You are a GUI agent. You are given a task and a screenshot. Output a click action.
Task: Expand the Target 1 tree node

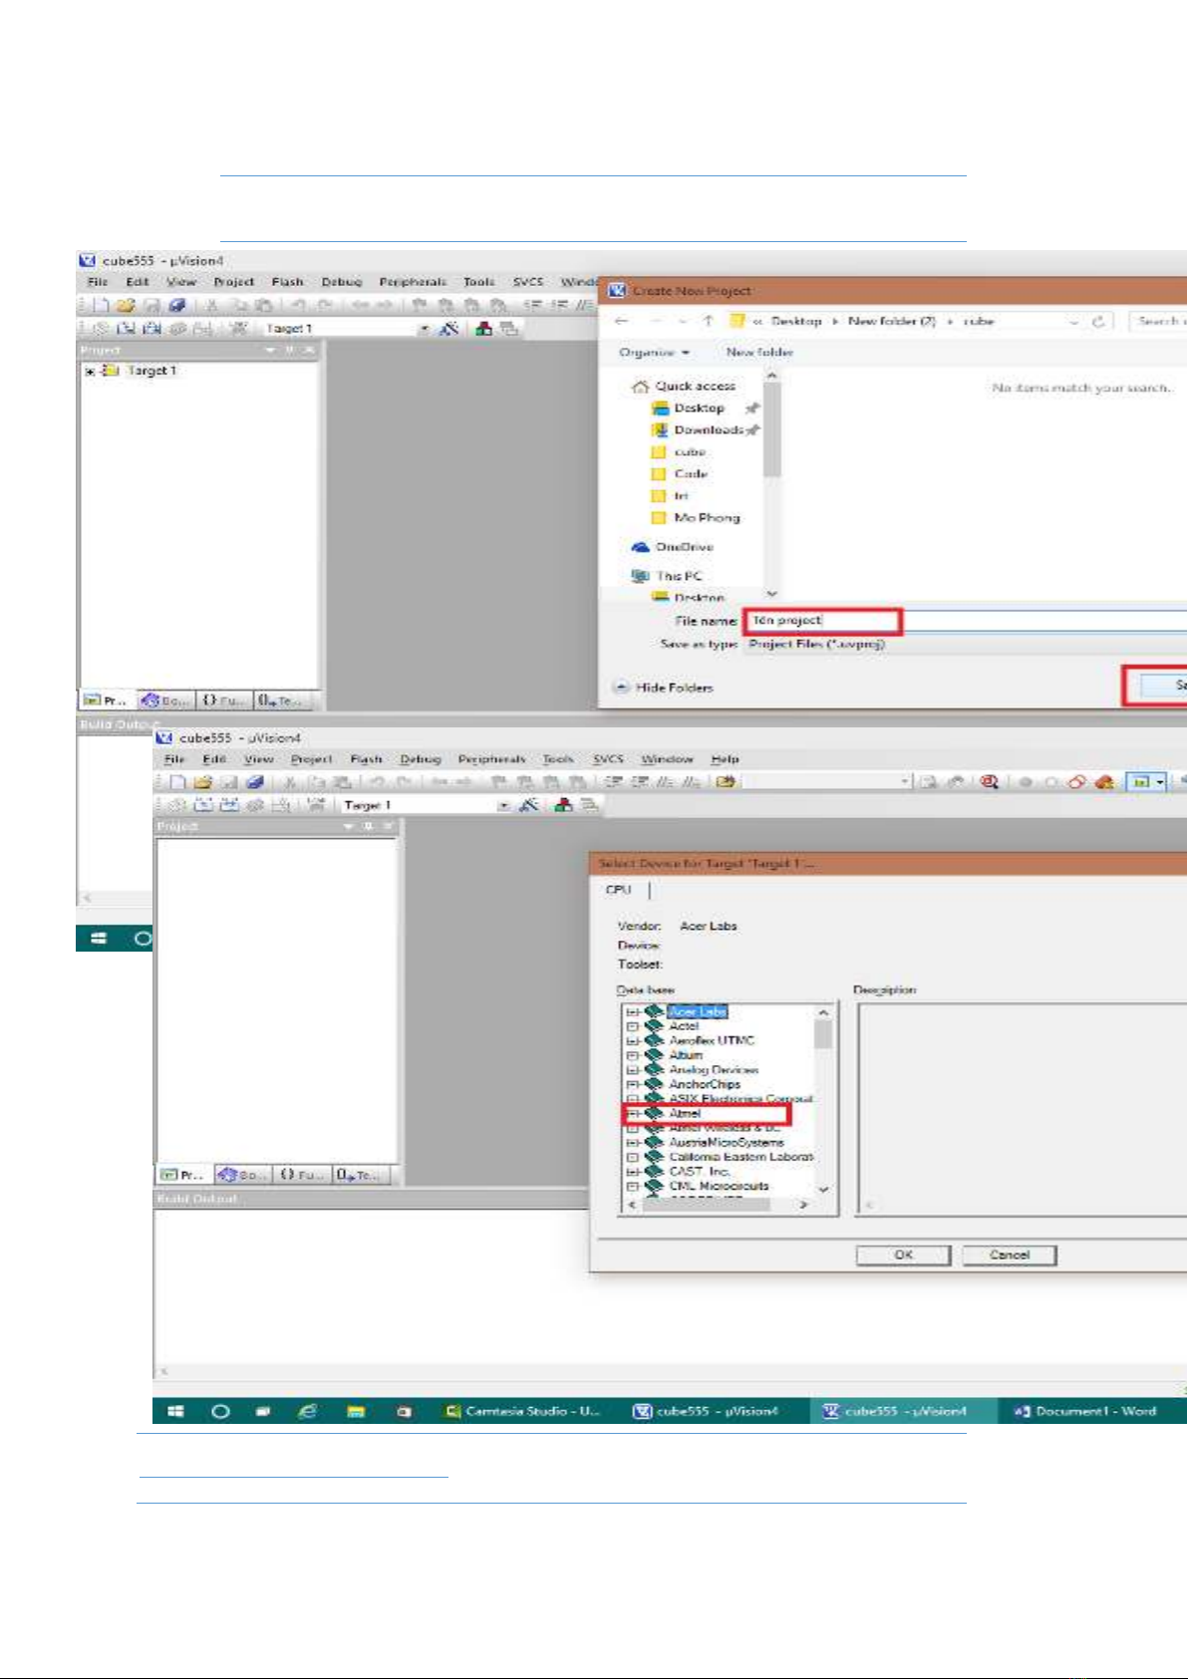90,371
